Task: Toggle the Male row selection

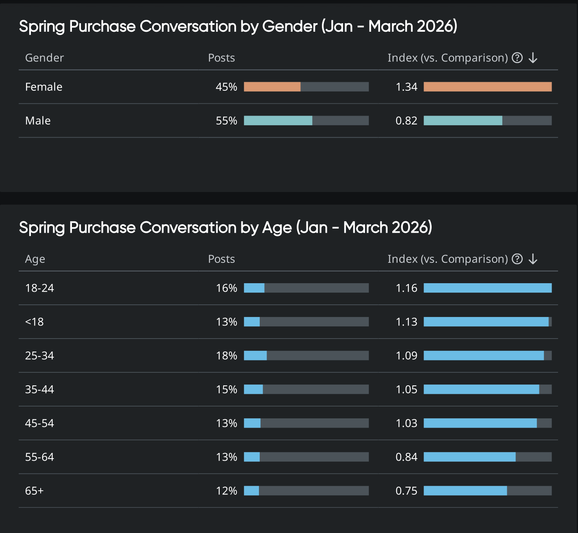Action: point(38,120)
